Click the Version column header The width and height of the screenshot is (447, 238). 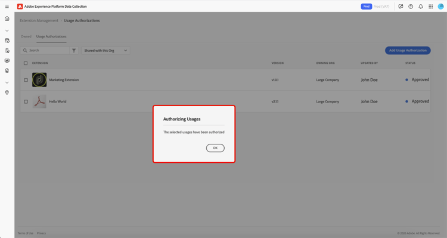point(277,63)
